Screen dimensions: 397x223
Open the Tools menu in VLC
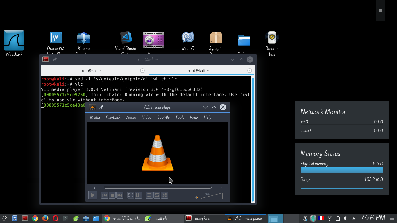point(180,117)
